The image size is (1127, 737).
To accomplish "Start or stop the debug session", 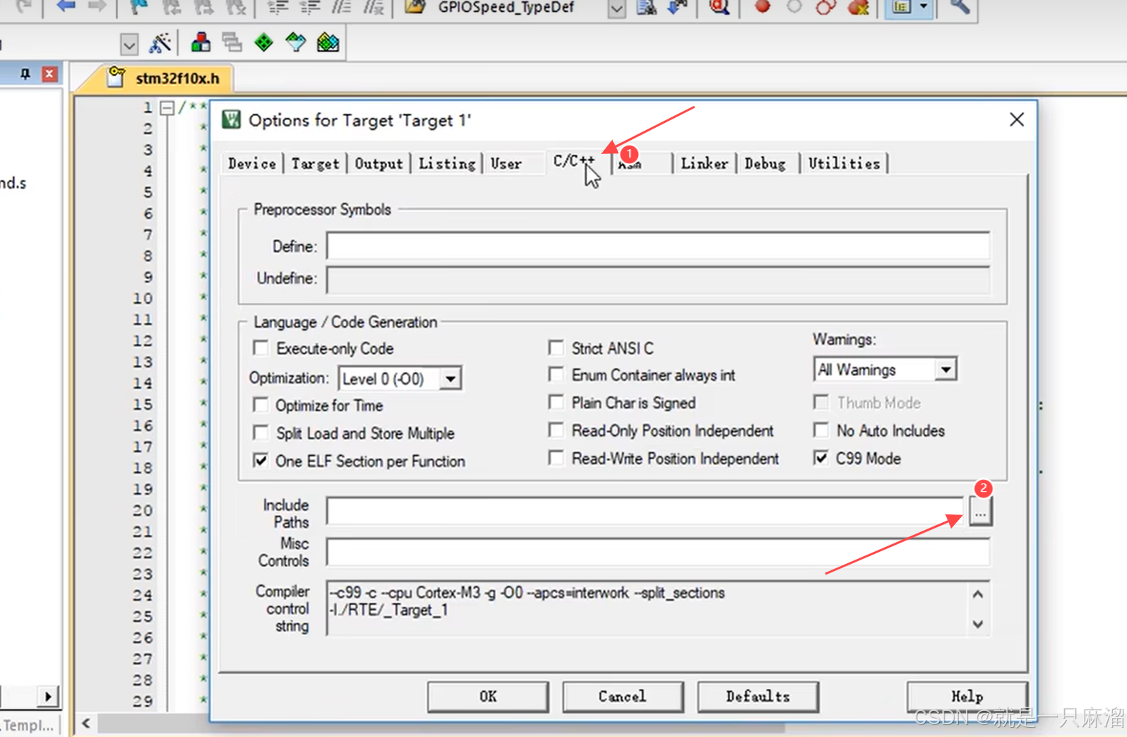I will point(719,6).
